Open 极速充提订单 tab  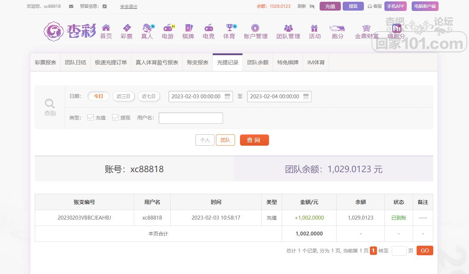pyautogui.click(x=111, y=63)
